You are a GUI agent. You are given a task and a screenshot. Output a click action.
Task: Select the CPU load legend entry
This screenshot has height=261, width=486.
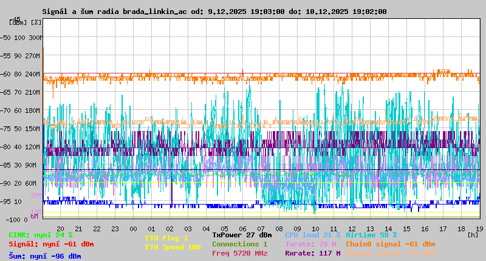click(x=312, y=235)
